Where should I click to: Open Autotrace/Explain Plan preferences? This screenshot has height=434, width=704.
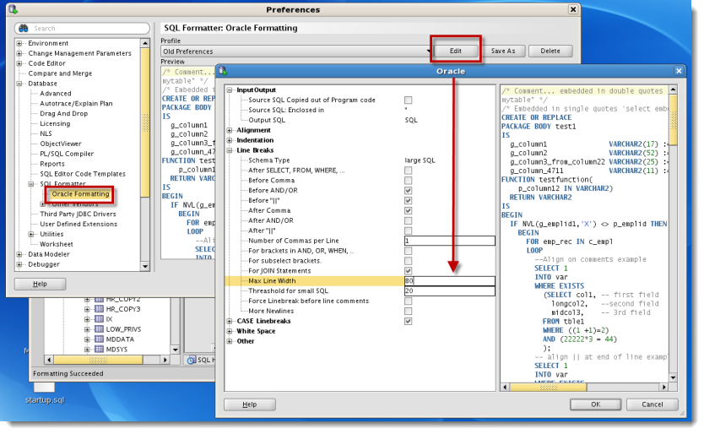(76, 103)
